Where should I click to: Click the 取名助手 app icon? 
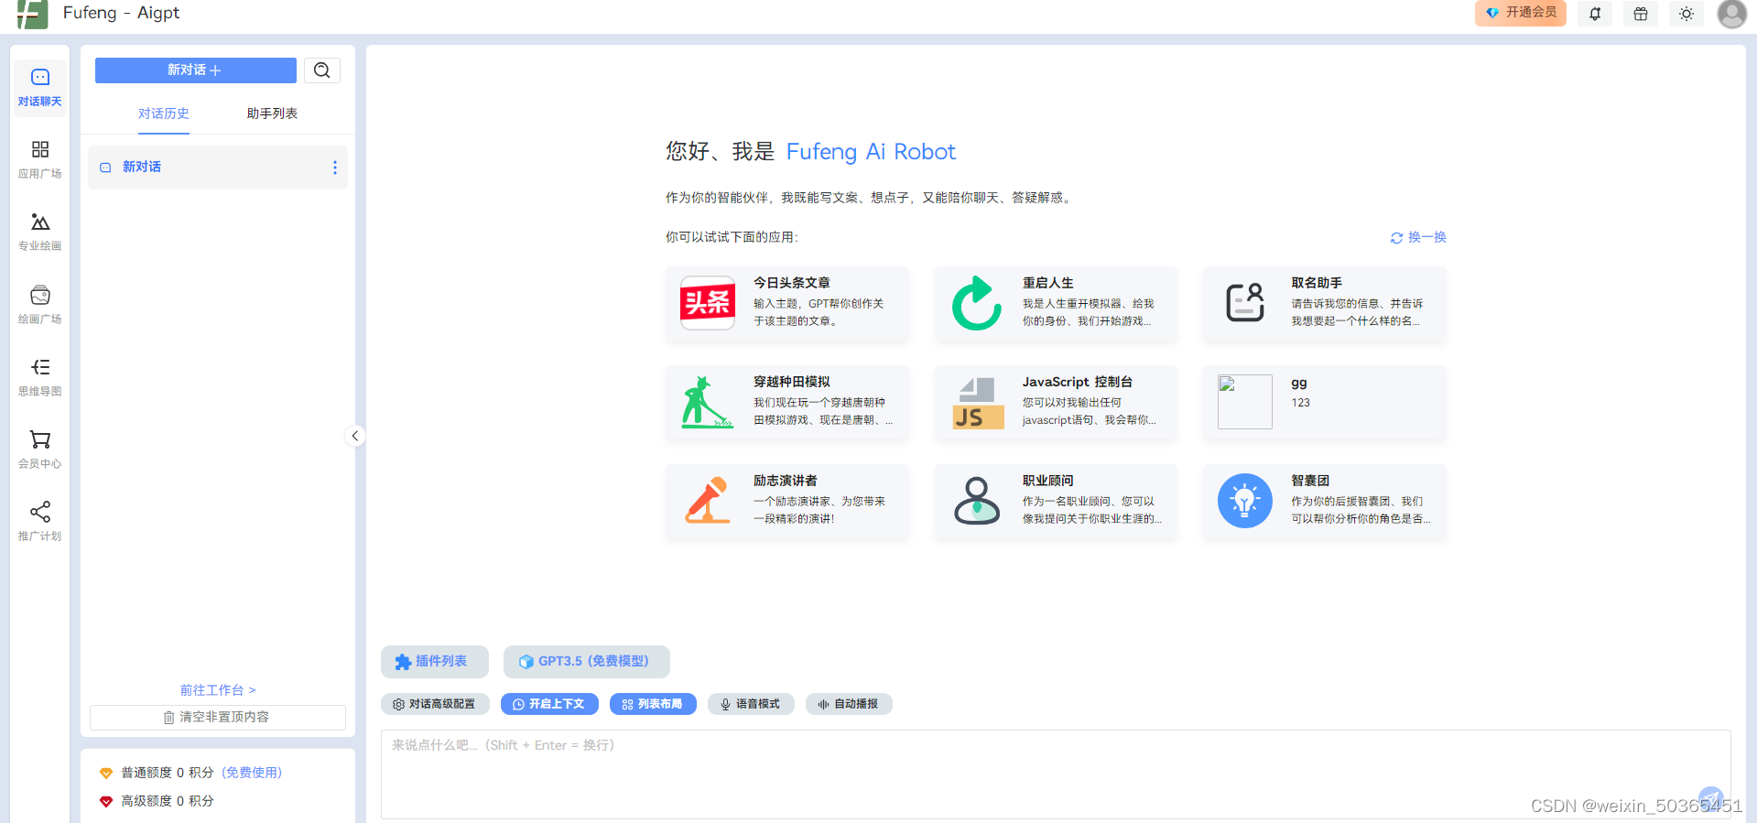(x=1245, y=303)
